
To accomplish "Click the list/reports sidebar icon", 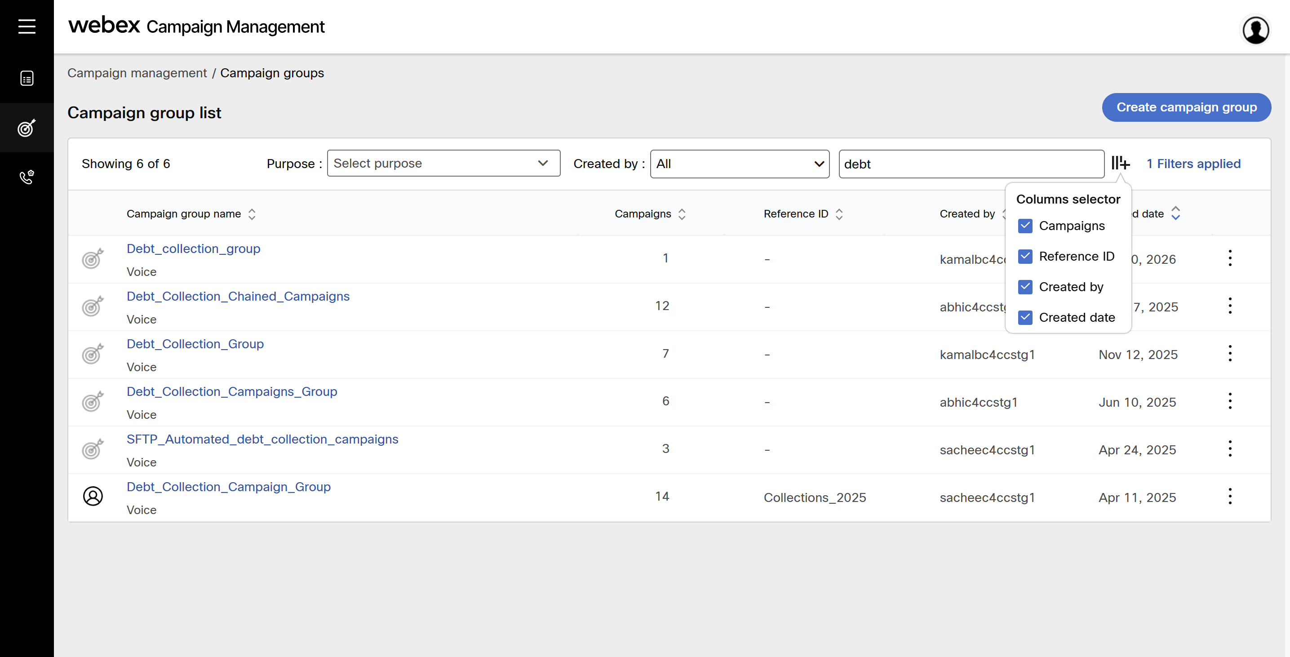I will click(x=27, y=79).
